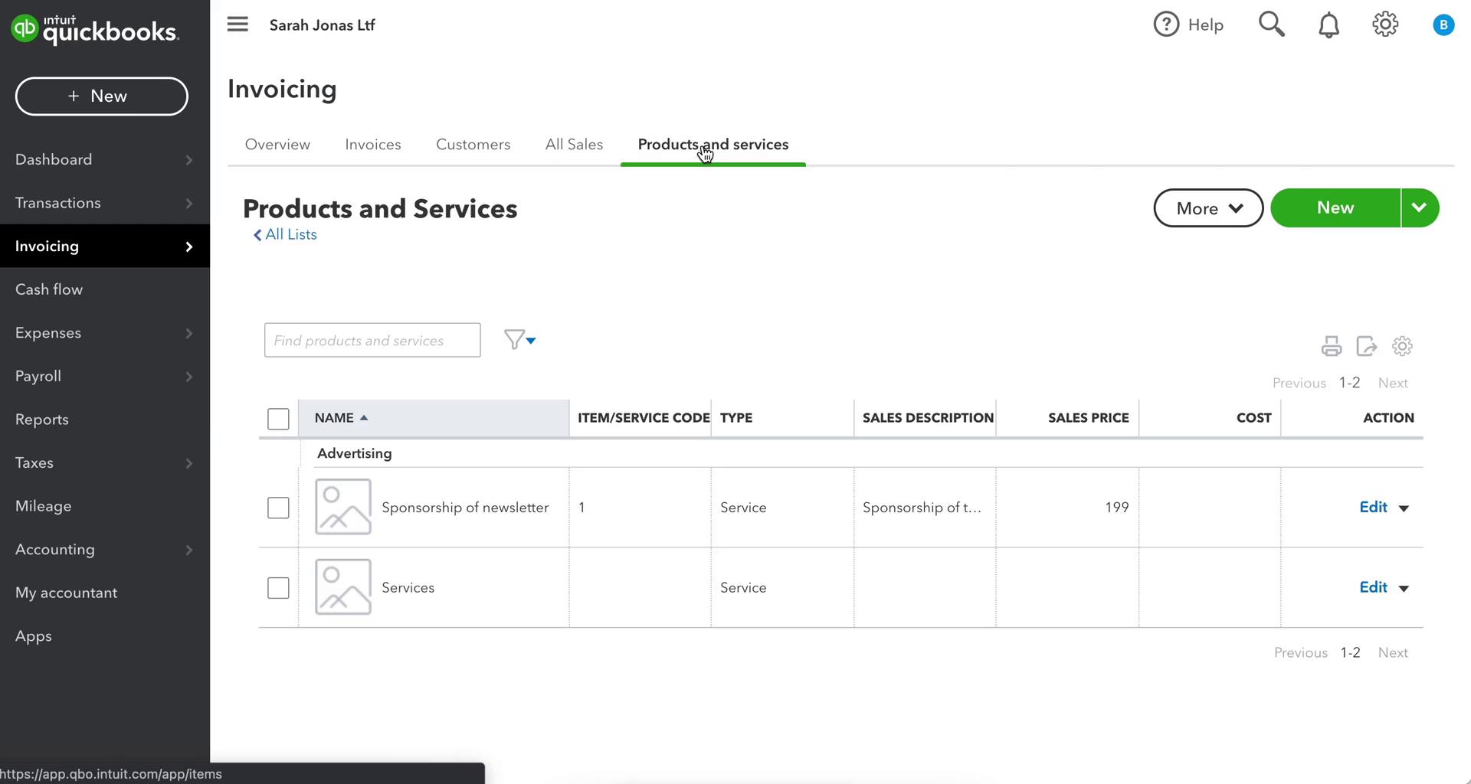Open the More dropdown button
The width and height of the screenshot is (1471, 784).
pos(1208,208)
